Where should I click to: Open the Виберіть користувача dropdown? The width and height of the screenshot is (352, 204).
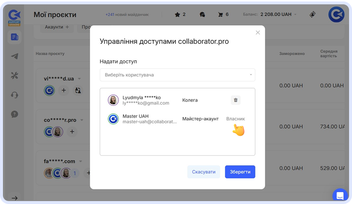click(x=177, y=75)
